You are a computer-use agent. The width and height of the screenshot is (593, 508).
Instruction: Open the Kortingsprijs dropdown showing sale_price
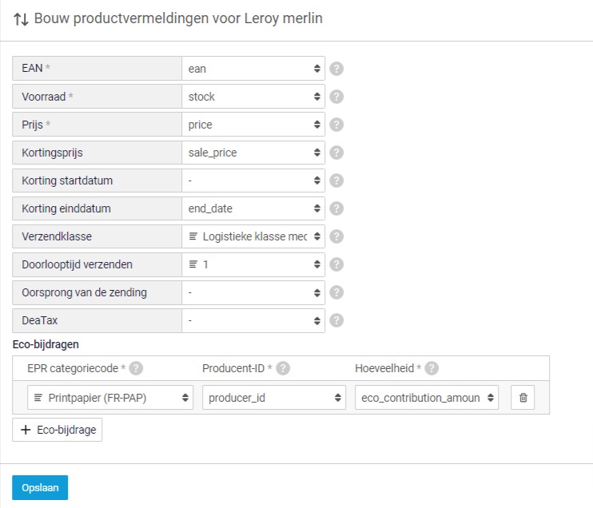point(253,153)
